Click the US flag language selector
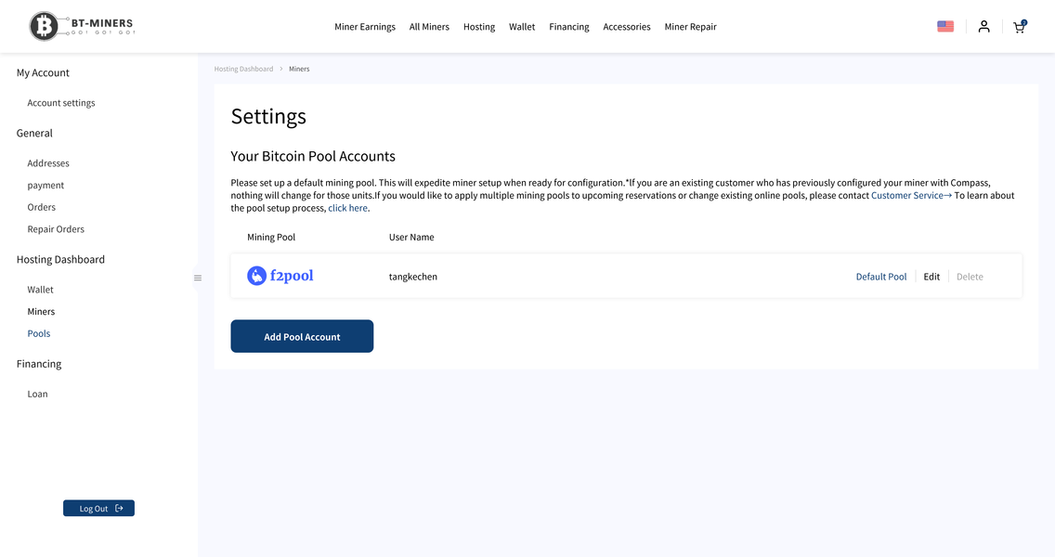 coord(945,27)
